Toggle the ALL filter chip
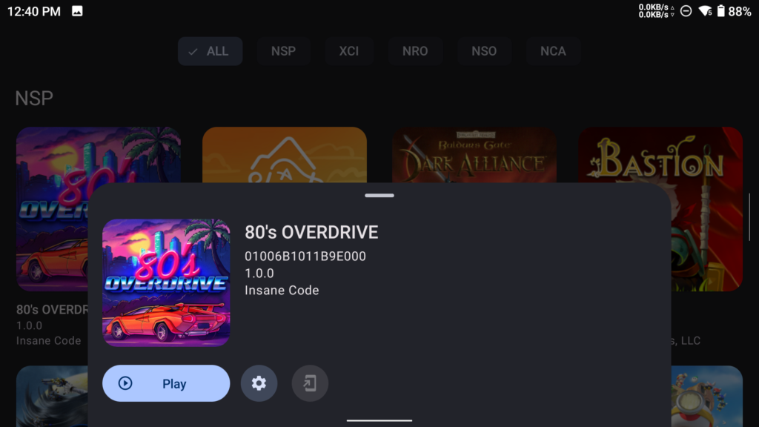This screenshot has width=759, height=427. pos(210,51)
